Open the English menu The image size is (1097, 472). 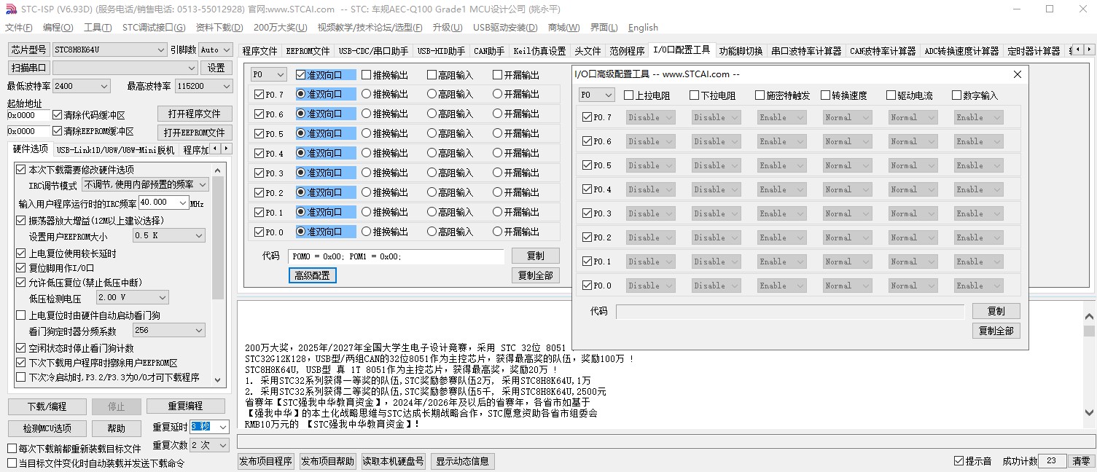click(x=643, y=28)
